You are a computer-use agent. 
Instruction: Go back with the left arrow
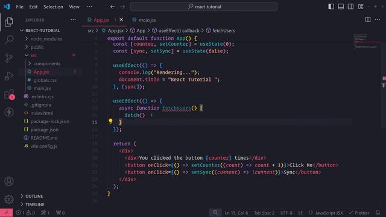pos(113,7)
